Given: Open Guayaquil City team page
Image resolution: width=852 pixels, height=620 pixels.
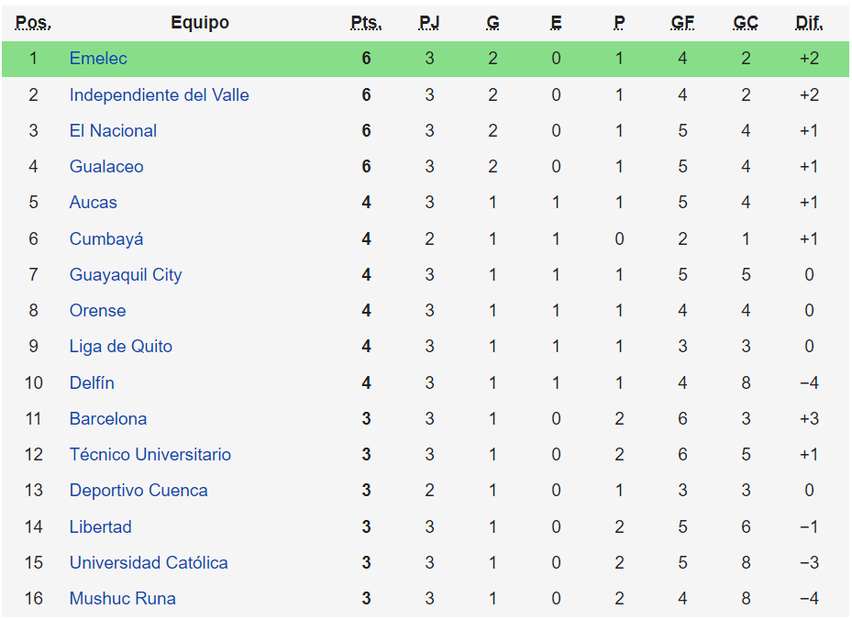Looking at the screenshot, I should coord(126,275).
